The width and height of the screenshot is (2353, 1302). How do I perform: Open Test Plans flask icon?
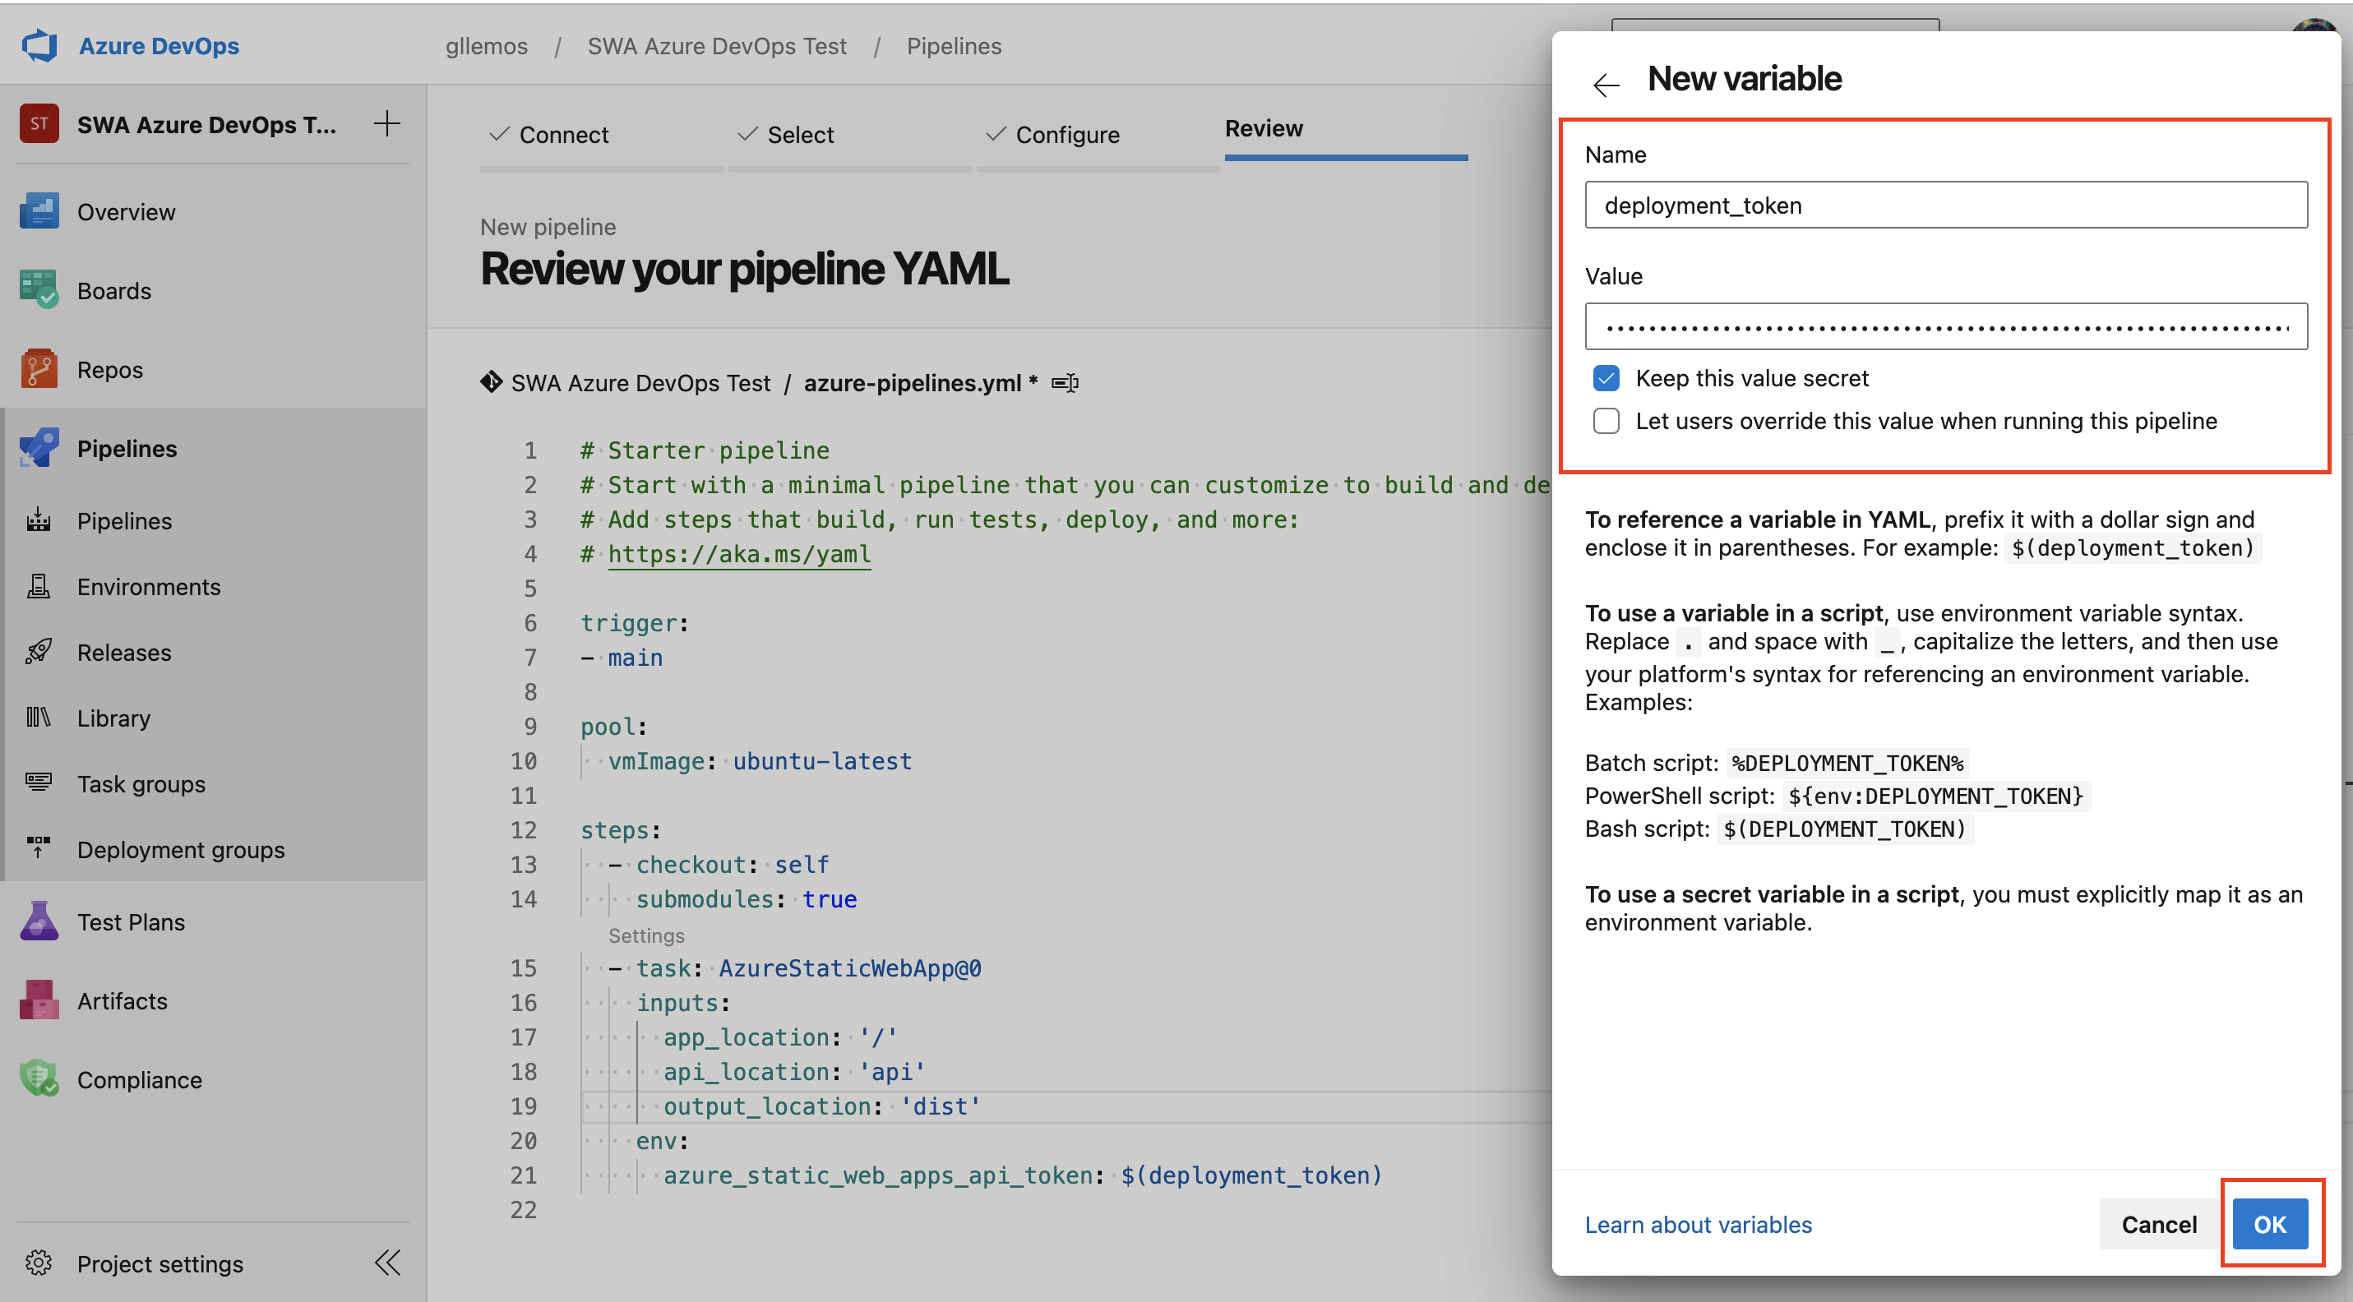[x=39, y=921]
